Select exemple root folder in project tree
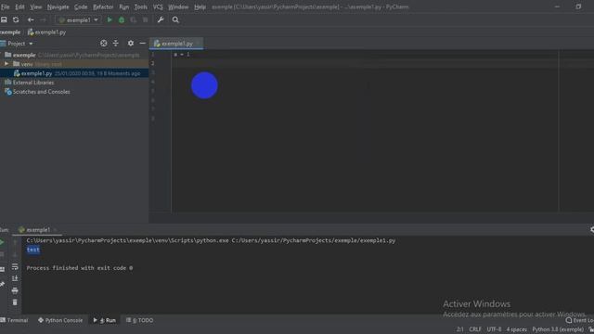This screenshot has width=594, height=334. [24, 55]
